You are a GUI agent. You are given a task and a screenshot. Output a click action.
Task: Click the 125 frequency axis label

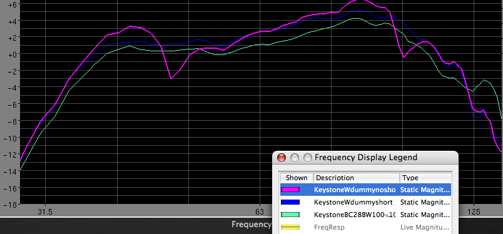(x=474, y=212)
